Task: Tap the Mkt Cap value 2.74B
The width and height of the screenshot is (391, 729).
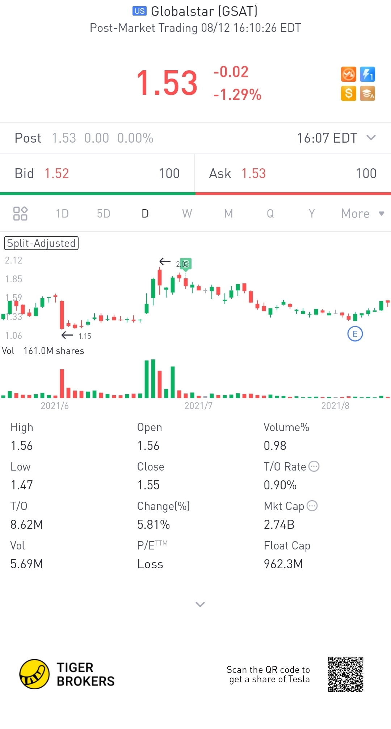Action: (x=279, y=524)
